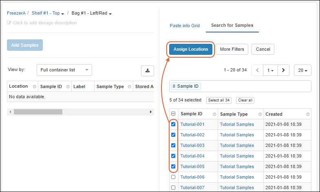Select the Search for Samples tab
The height and width of the screenshot is (192, 320).
(232, 26)
